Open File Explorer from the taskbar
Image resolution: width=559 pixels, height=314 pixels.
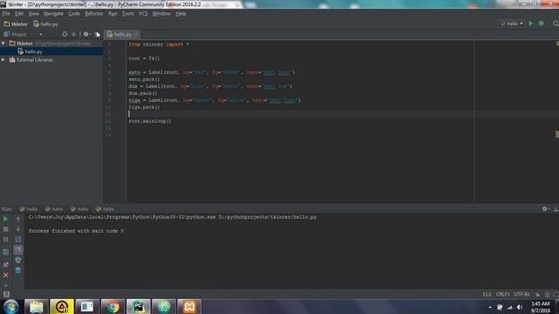(x=36, y=306)
